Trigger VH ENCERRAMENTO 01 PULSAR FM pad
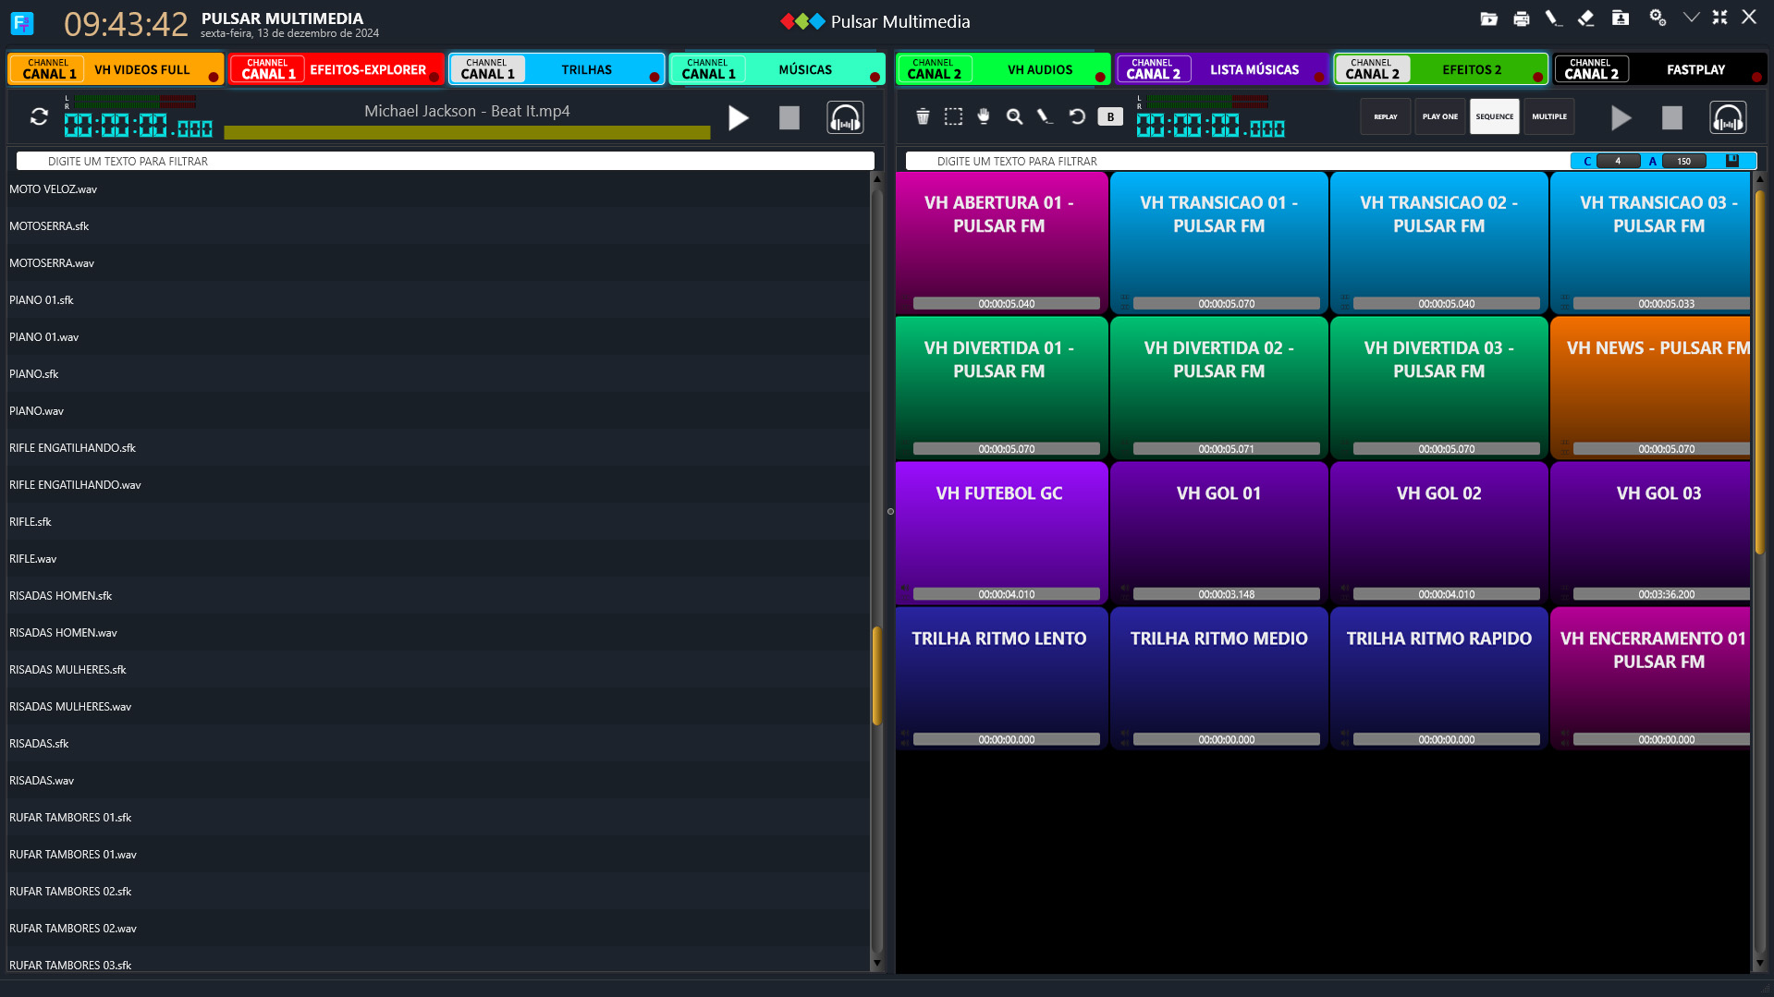Viewport: 1774px width, 997px height. [x=1650, y=678]
